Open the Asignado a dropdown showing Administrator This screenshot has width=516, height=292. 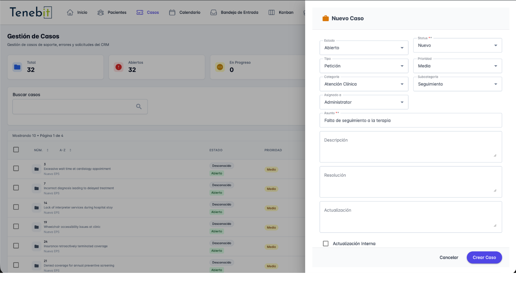coord(364,102)
